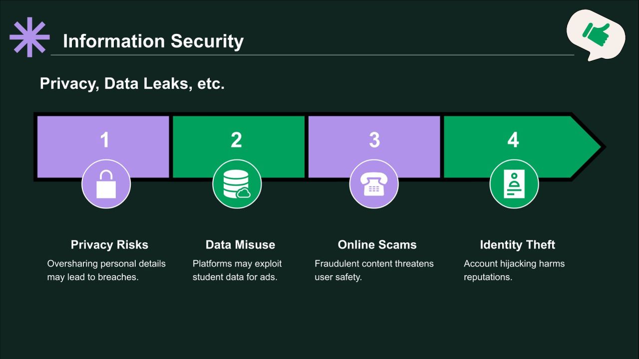Click the fraudulent content description text

374,270
